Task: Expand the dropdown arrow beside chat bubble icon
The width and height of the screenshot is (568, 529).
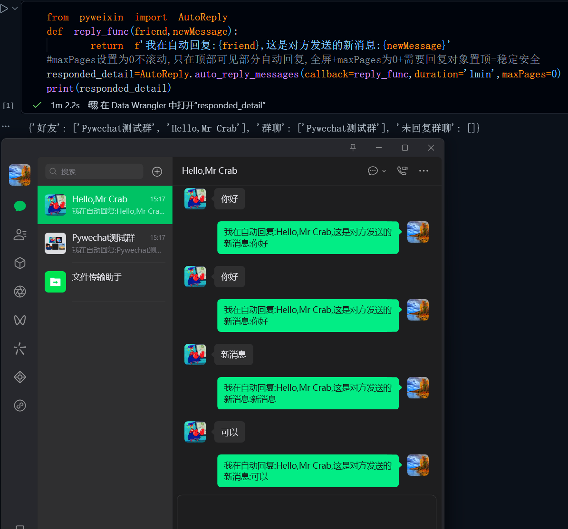Action: click(x=384, y=171)
